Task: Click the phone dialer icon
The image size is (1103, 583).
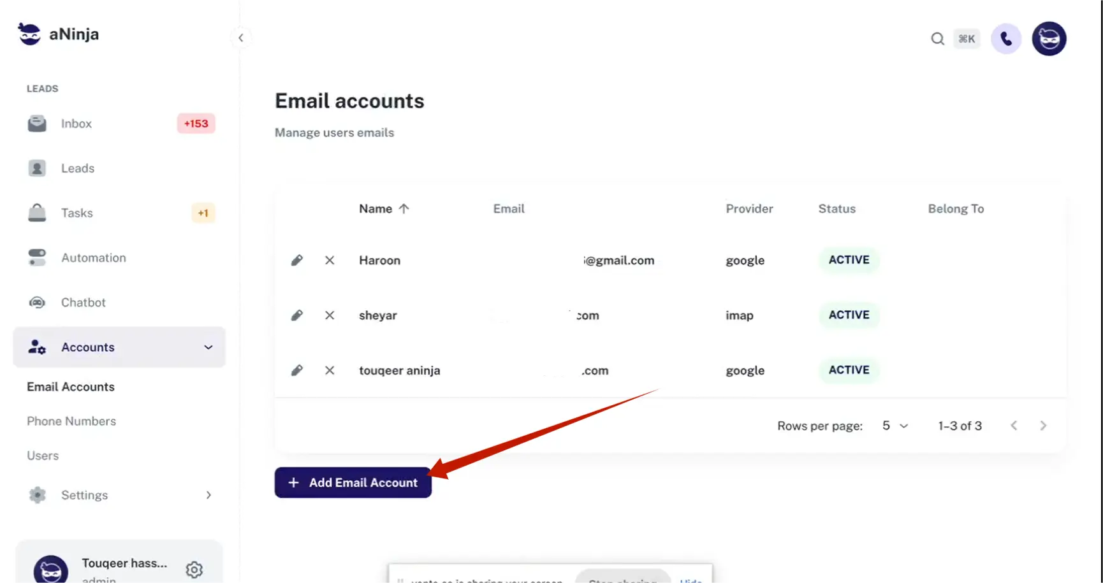Action: point(1006,39)
